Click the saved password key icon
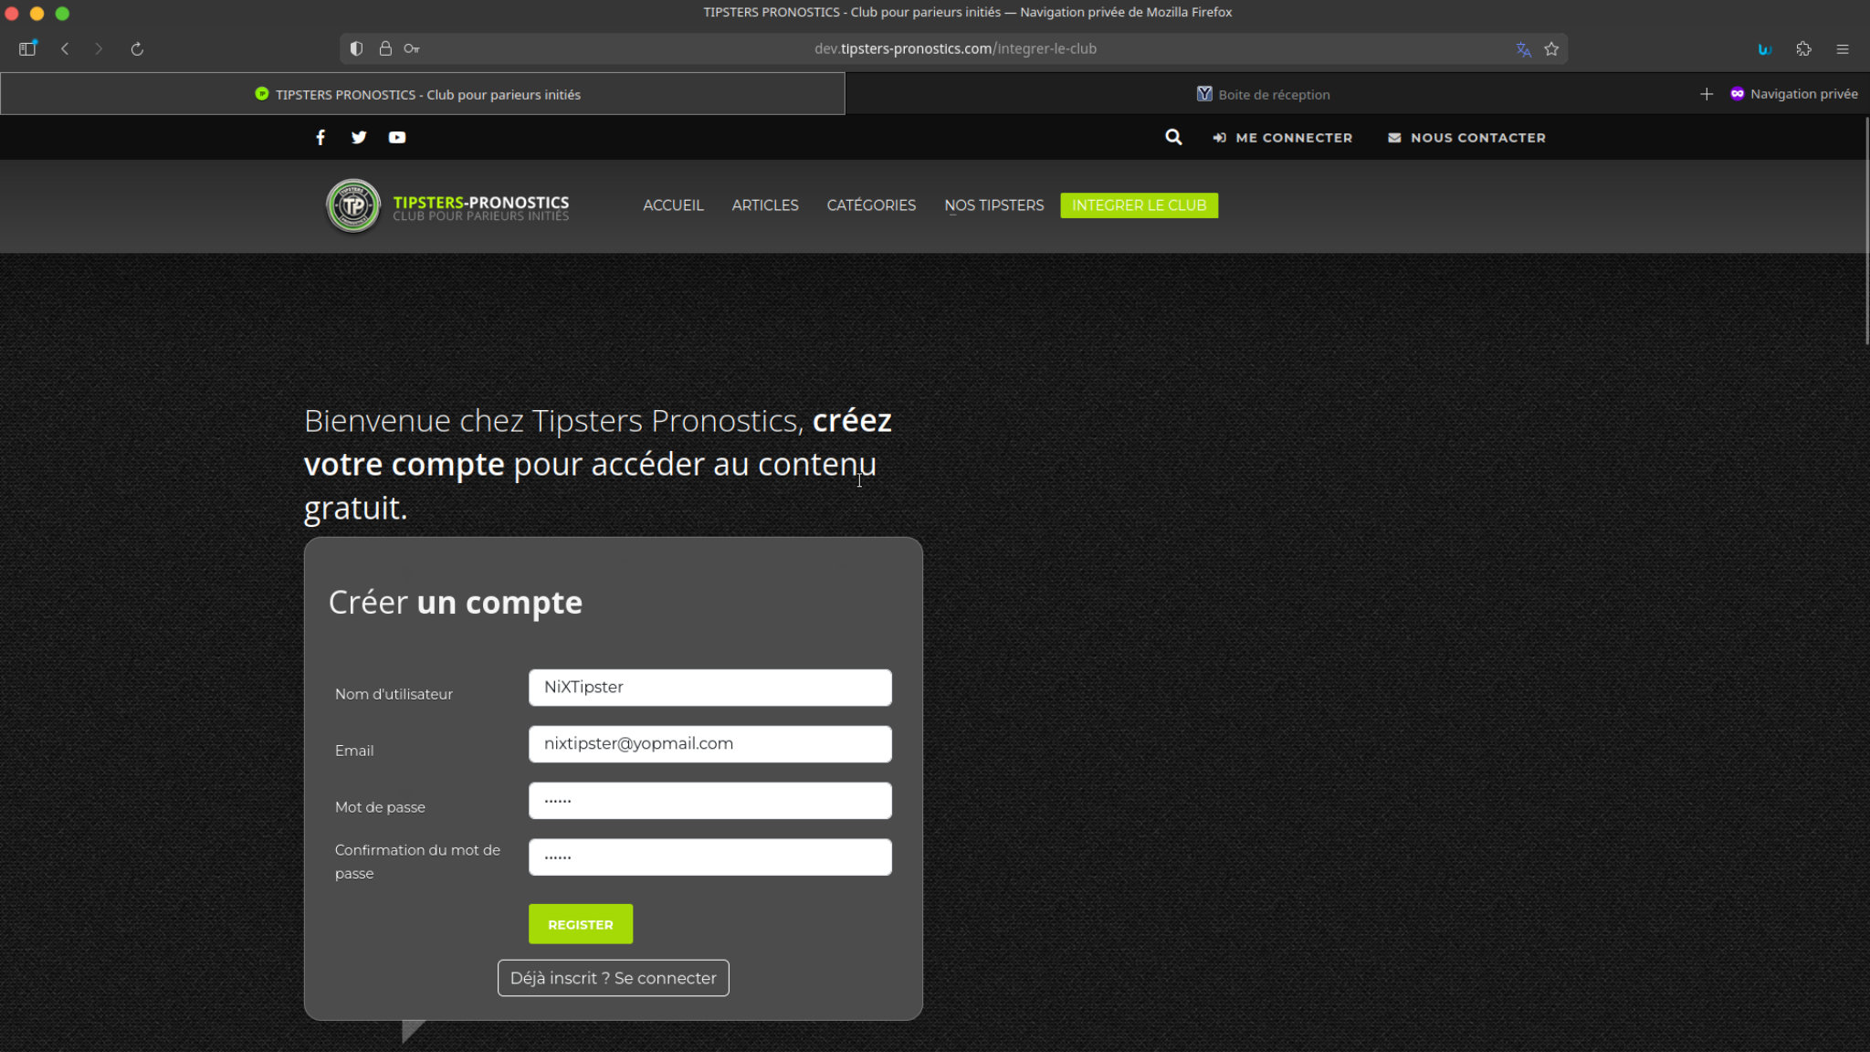 pos(413,48)
